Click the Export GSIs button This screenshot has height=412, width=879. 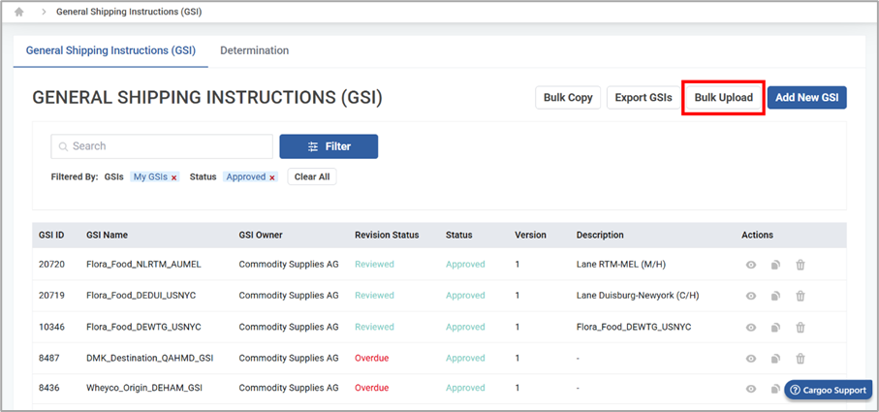[x=644, y=98]
